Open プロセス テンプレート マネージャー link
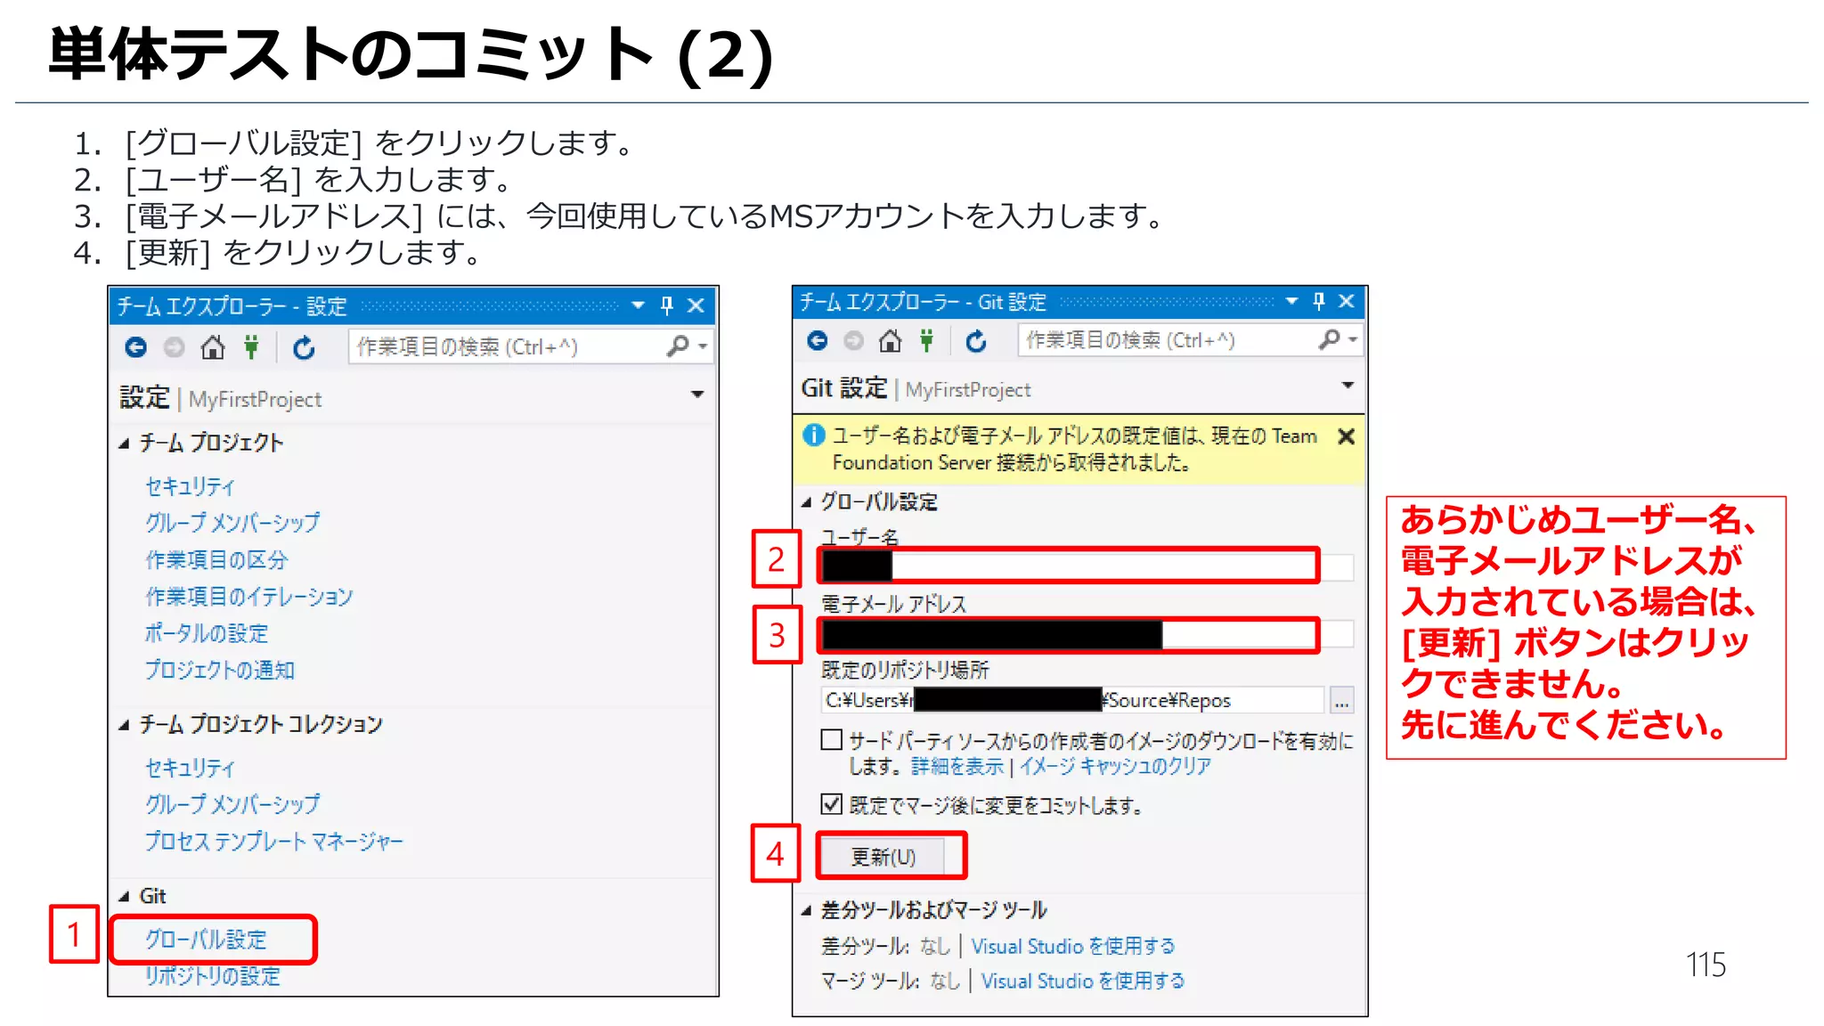The height and width of the screenshot is (1026, 1824). click(274, 841)
